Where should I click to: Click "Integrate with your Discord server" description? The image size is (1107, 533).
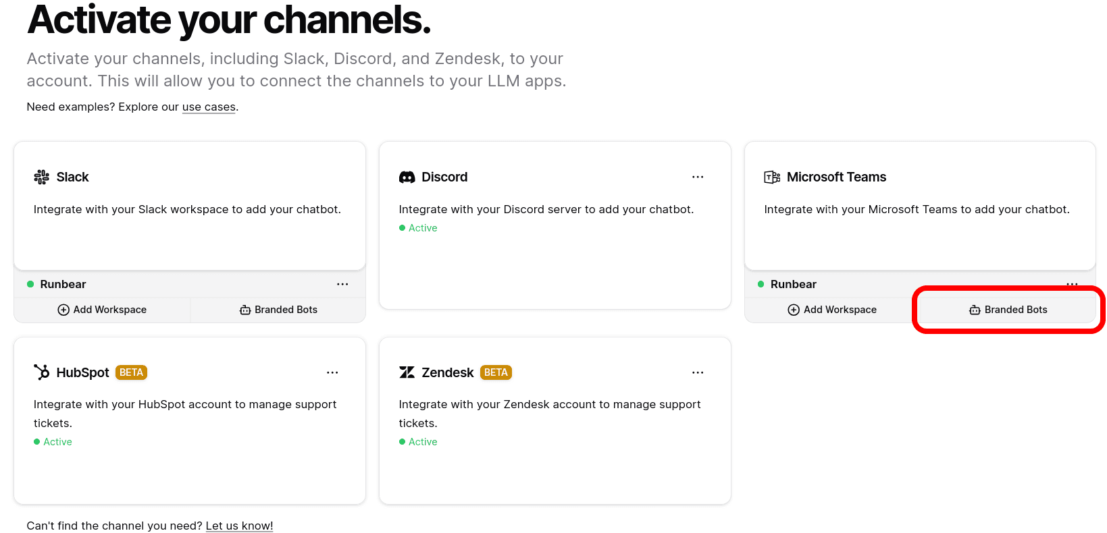(x=546, y=209)
